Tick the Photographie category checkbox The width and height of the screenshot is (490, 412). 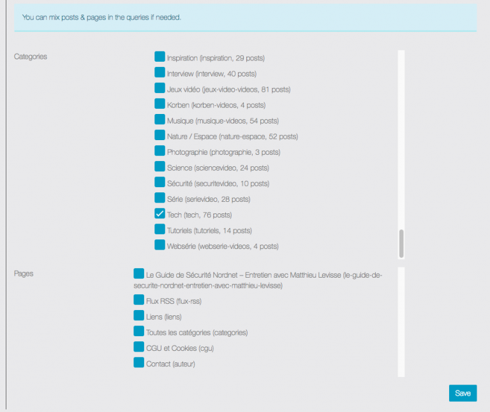point(160,151)
